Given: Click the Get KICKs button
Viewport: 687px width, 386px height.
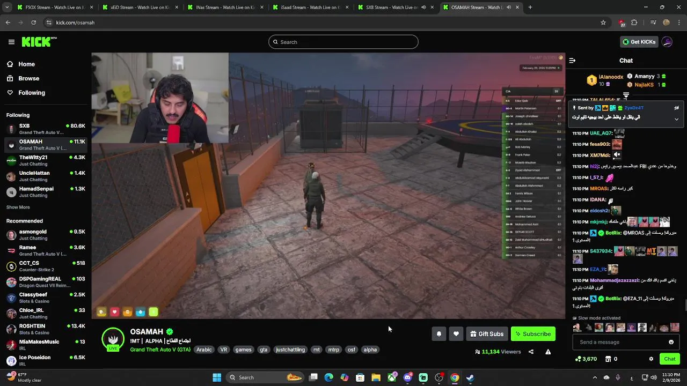Looking at the screenshot, I should 639,42.
